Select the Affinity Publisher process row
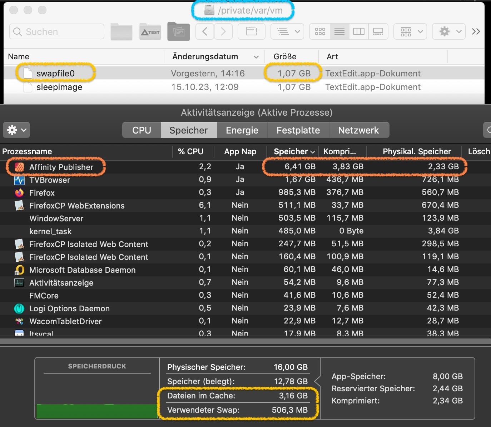Image resolution: width=491 pixels, height=427 pixels. click(61, 167)
